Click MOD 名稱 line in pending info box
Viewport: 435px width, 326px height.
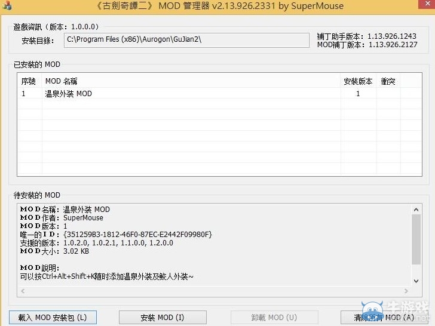65,210
